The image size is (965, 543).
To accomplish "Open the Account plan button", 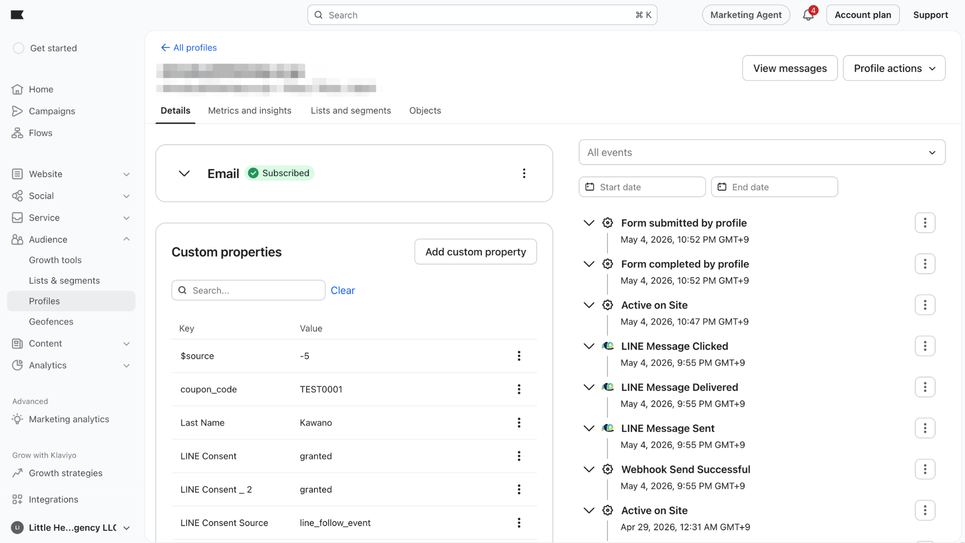I will (x=862, y=15).
